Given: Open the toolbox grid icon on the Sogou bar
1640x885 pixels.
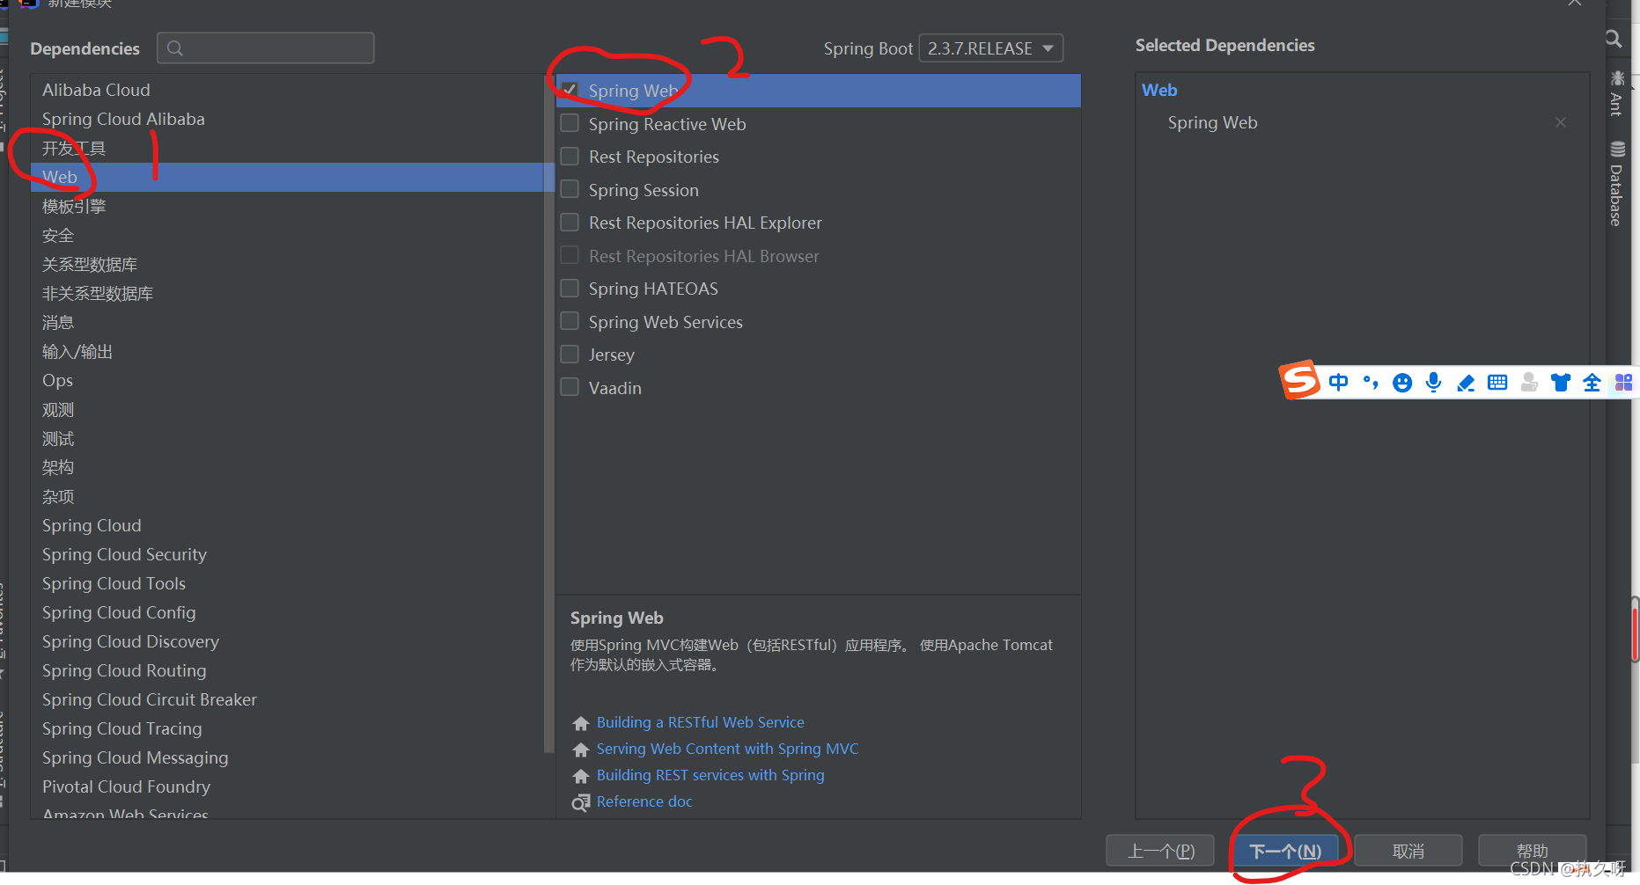Looking at the screenshot, I should click(1623, 382).
